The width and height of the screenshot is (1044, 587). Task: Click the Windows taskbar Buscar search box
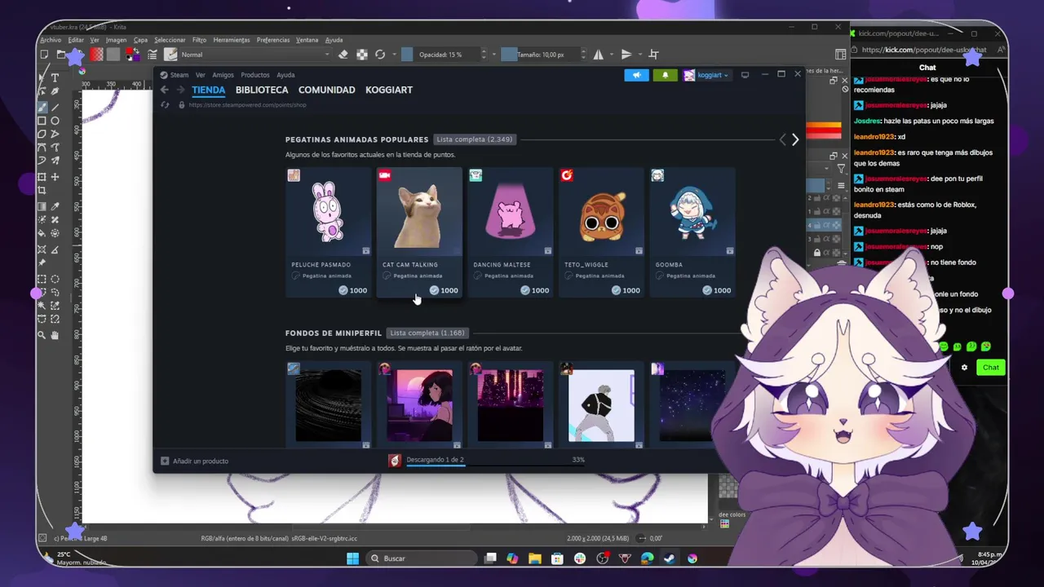click(420, 558)
